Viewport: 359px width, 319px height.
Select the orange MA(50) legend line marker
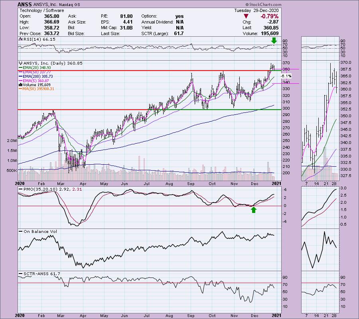(x=21, y=89)
